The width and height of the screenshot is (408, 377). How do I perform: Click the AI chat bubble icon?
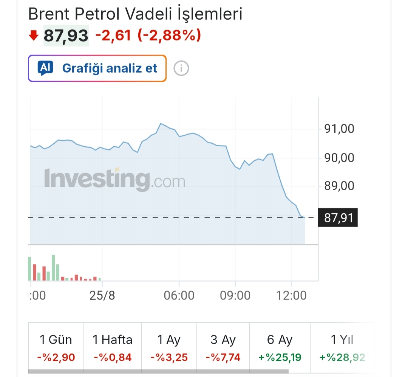pos(45,68)
